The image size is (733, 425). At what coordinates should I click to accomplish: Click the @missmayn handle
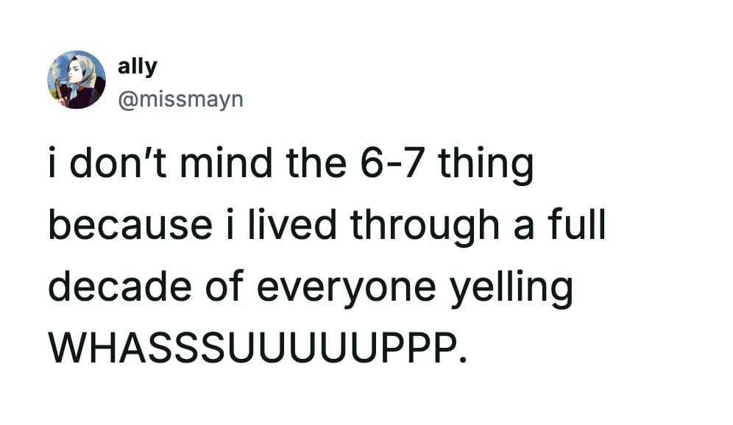click(x=180, y=97)
